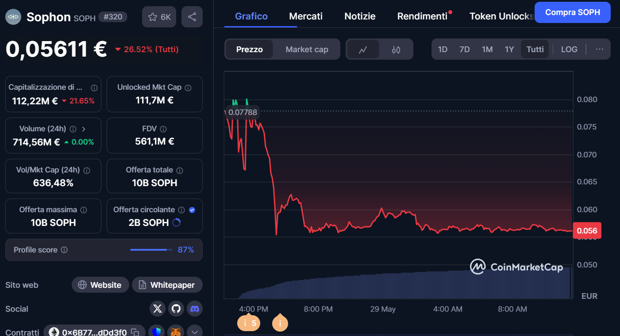620x336 pixels.
Task: Open Profile score info icon
Action: tap(64, 250)
